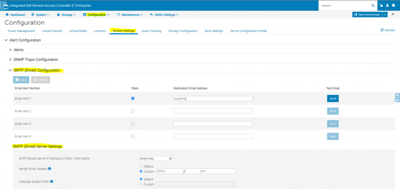Collapse SMTP (Email) Configuration section
Image resolution: width=400 pixels, height=189 pixels.
(x=11, y=70)
